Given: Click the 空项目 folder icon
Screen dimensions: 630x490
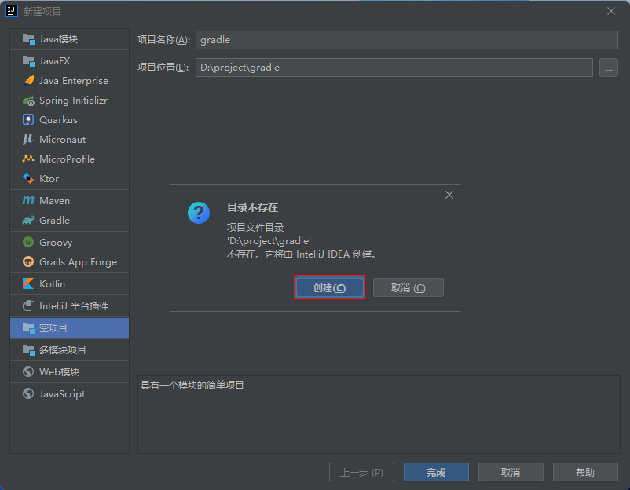Looking at the screenshot, I should pos(28,327).
